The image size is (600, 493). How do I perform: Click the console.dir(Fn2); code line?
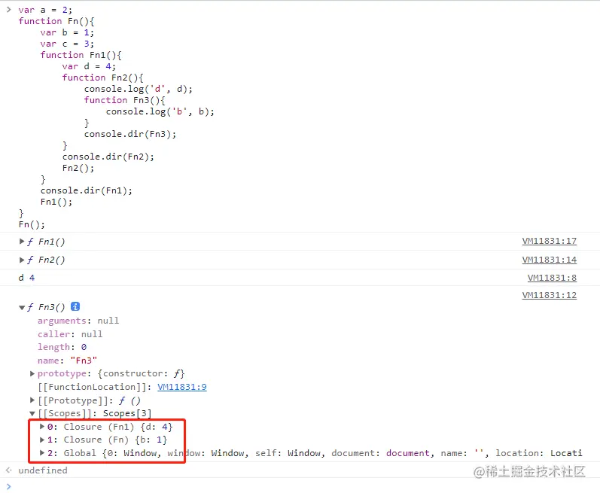(108, 157)
